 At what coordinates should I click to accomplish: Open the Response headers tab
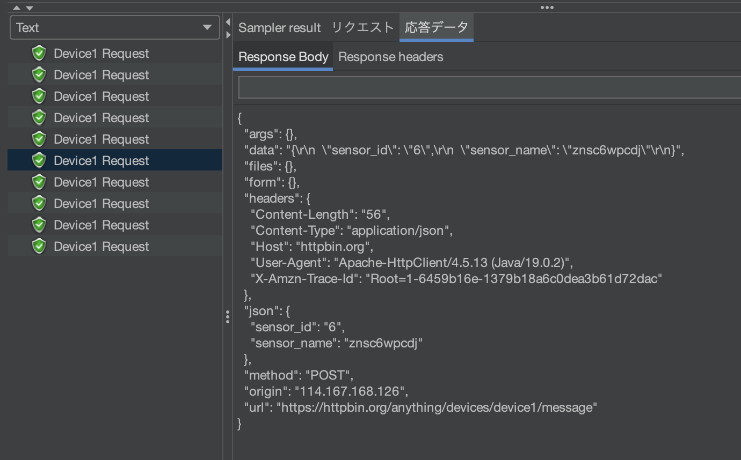[x=390, y=56]
